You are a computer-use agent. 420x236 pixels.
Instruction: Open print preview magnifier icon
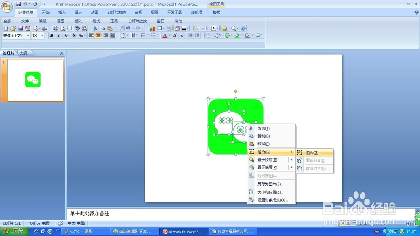tap(63, 28)
